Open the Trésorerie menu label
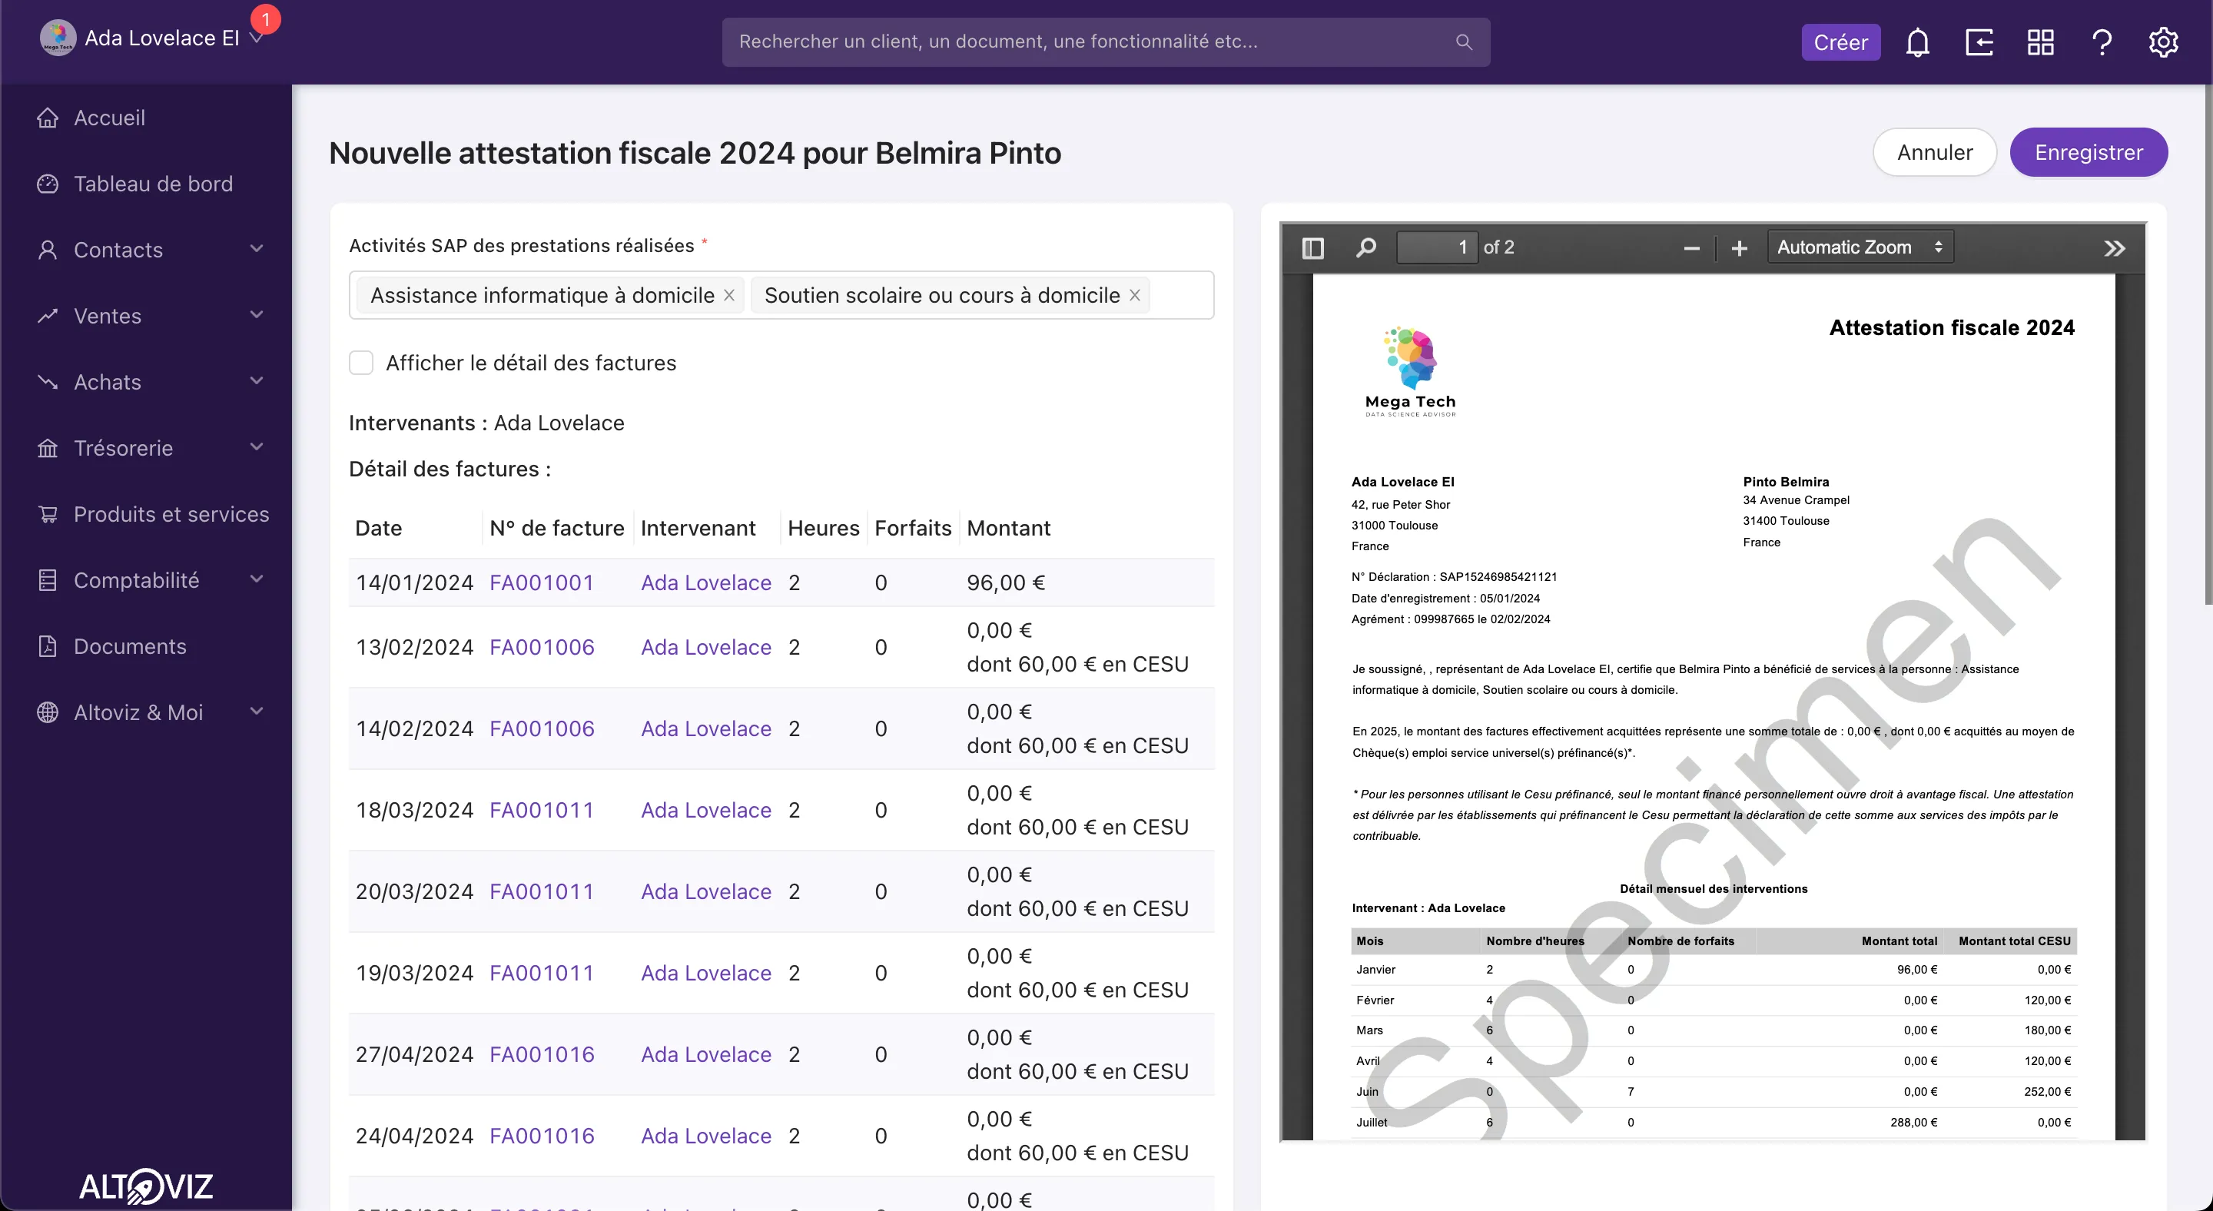The height and width of the screenshot is (1211, 2213). pos(123,448)
